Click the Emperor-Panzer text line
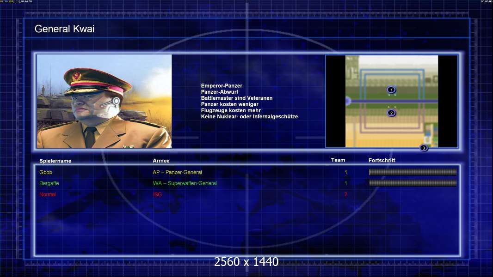 point(222,86)
